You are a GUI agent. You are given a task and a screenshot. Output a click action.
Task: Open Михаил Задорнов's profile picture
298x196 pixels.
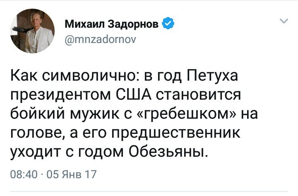(32, 31)
